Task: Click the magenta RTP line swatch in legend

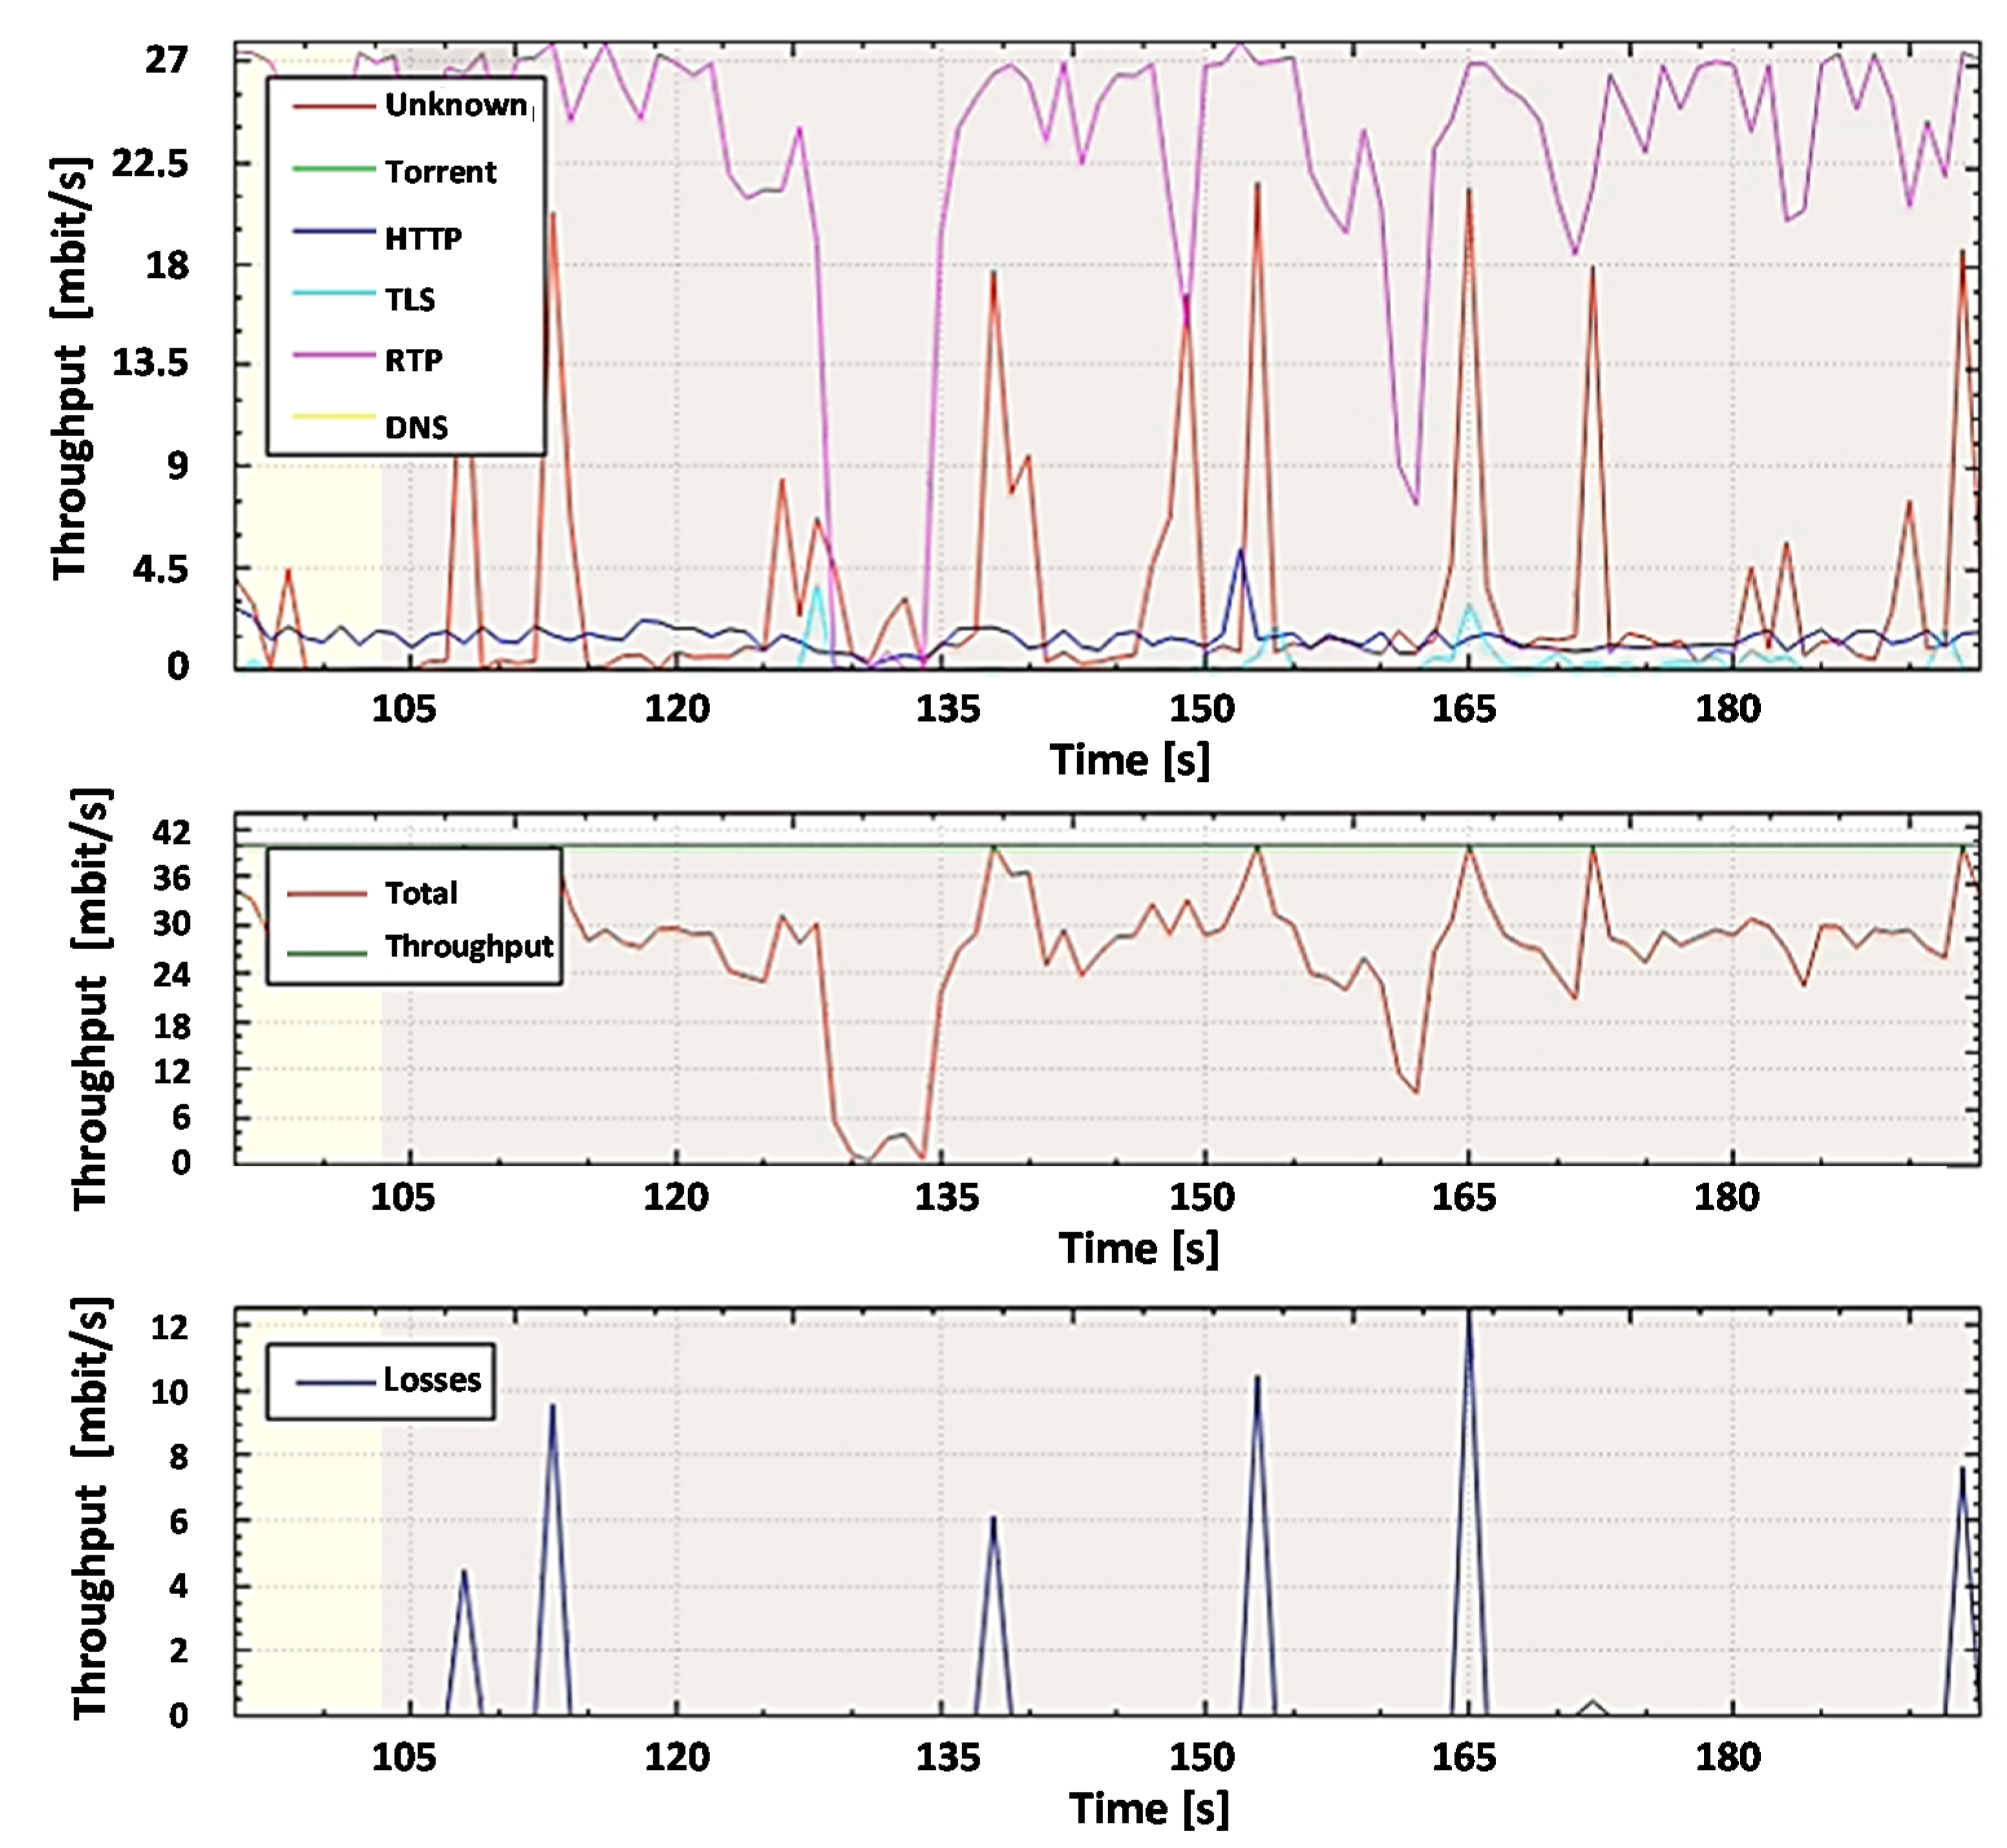Action: [x=333, y=355]
